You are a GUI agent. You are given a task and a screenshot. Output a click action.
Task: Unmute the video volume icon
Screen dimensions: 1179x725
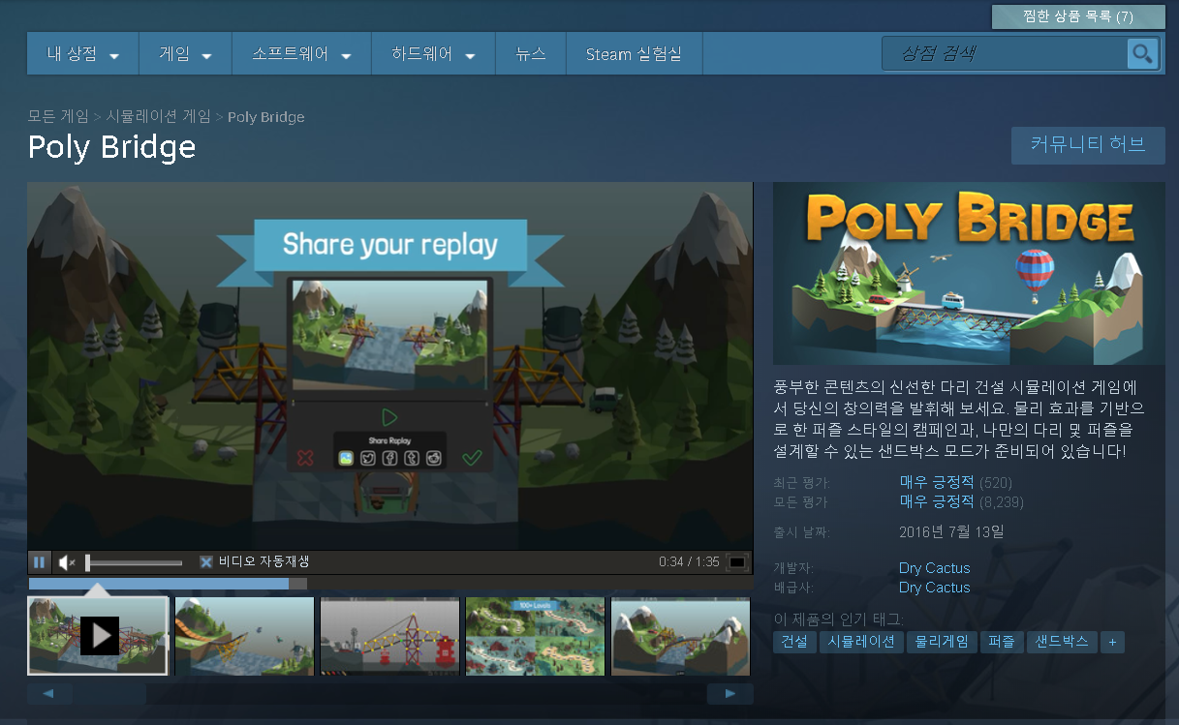click(x=66, y=562)
